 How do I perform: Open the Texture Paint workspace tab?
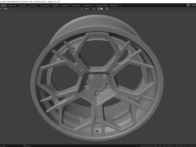tap(45, 6)
